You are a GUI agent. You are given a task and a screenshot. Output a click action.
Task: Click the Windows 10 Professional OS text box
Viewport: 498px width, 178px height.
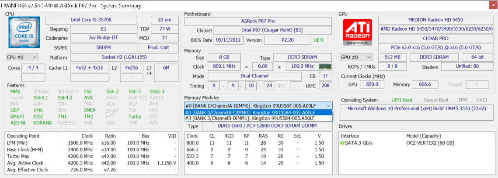tap(416, 112)
